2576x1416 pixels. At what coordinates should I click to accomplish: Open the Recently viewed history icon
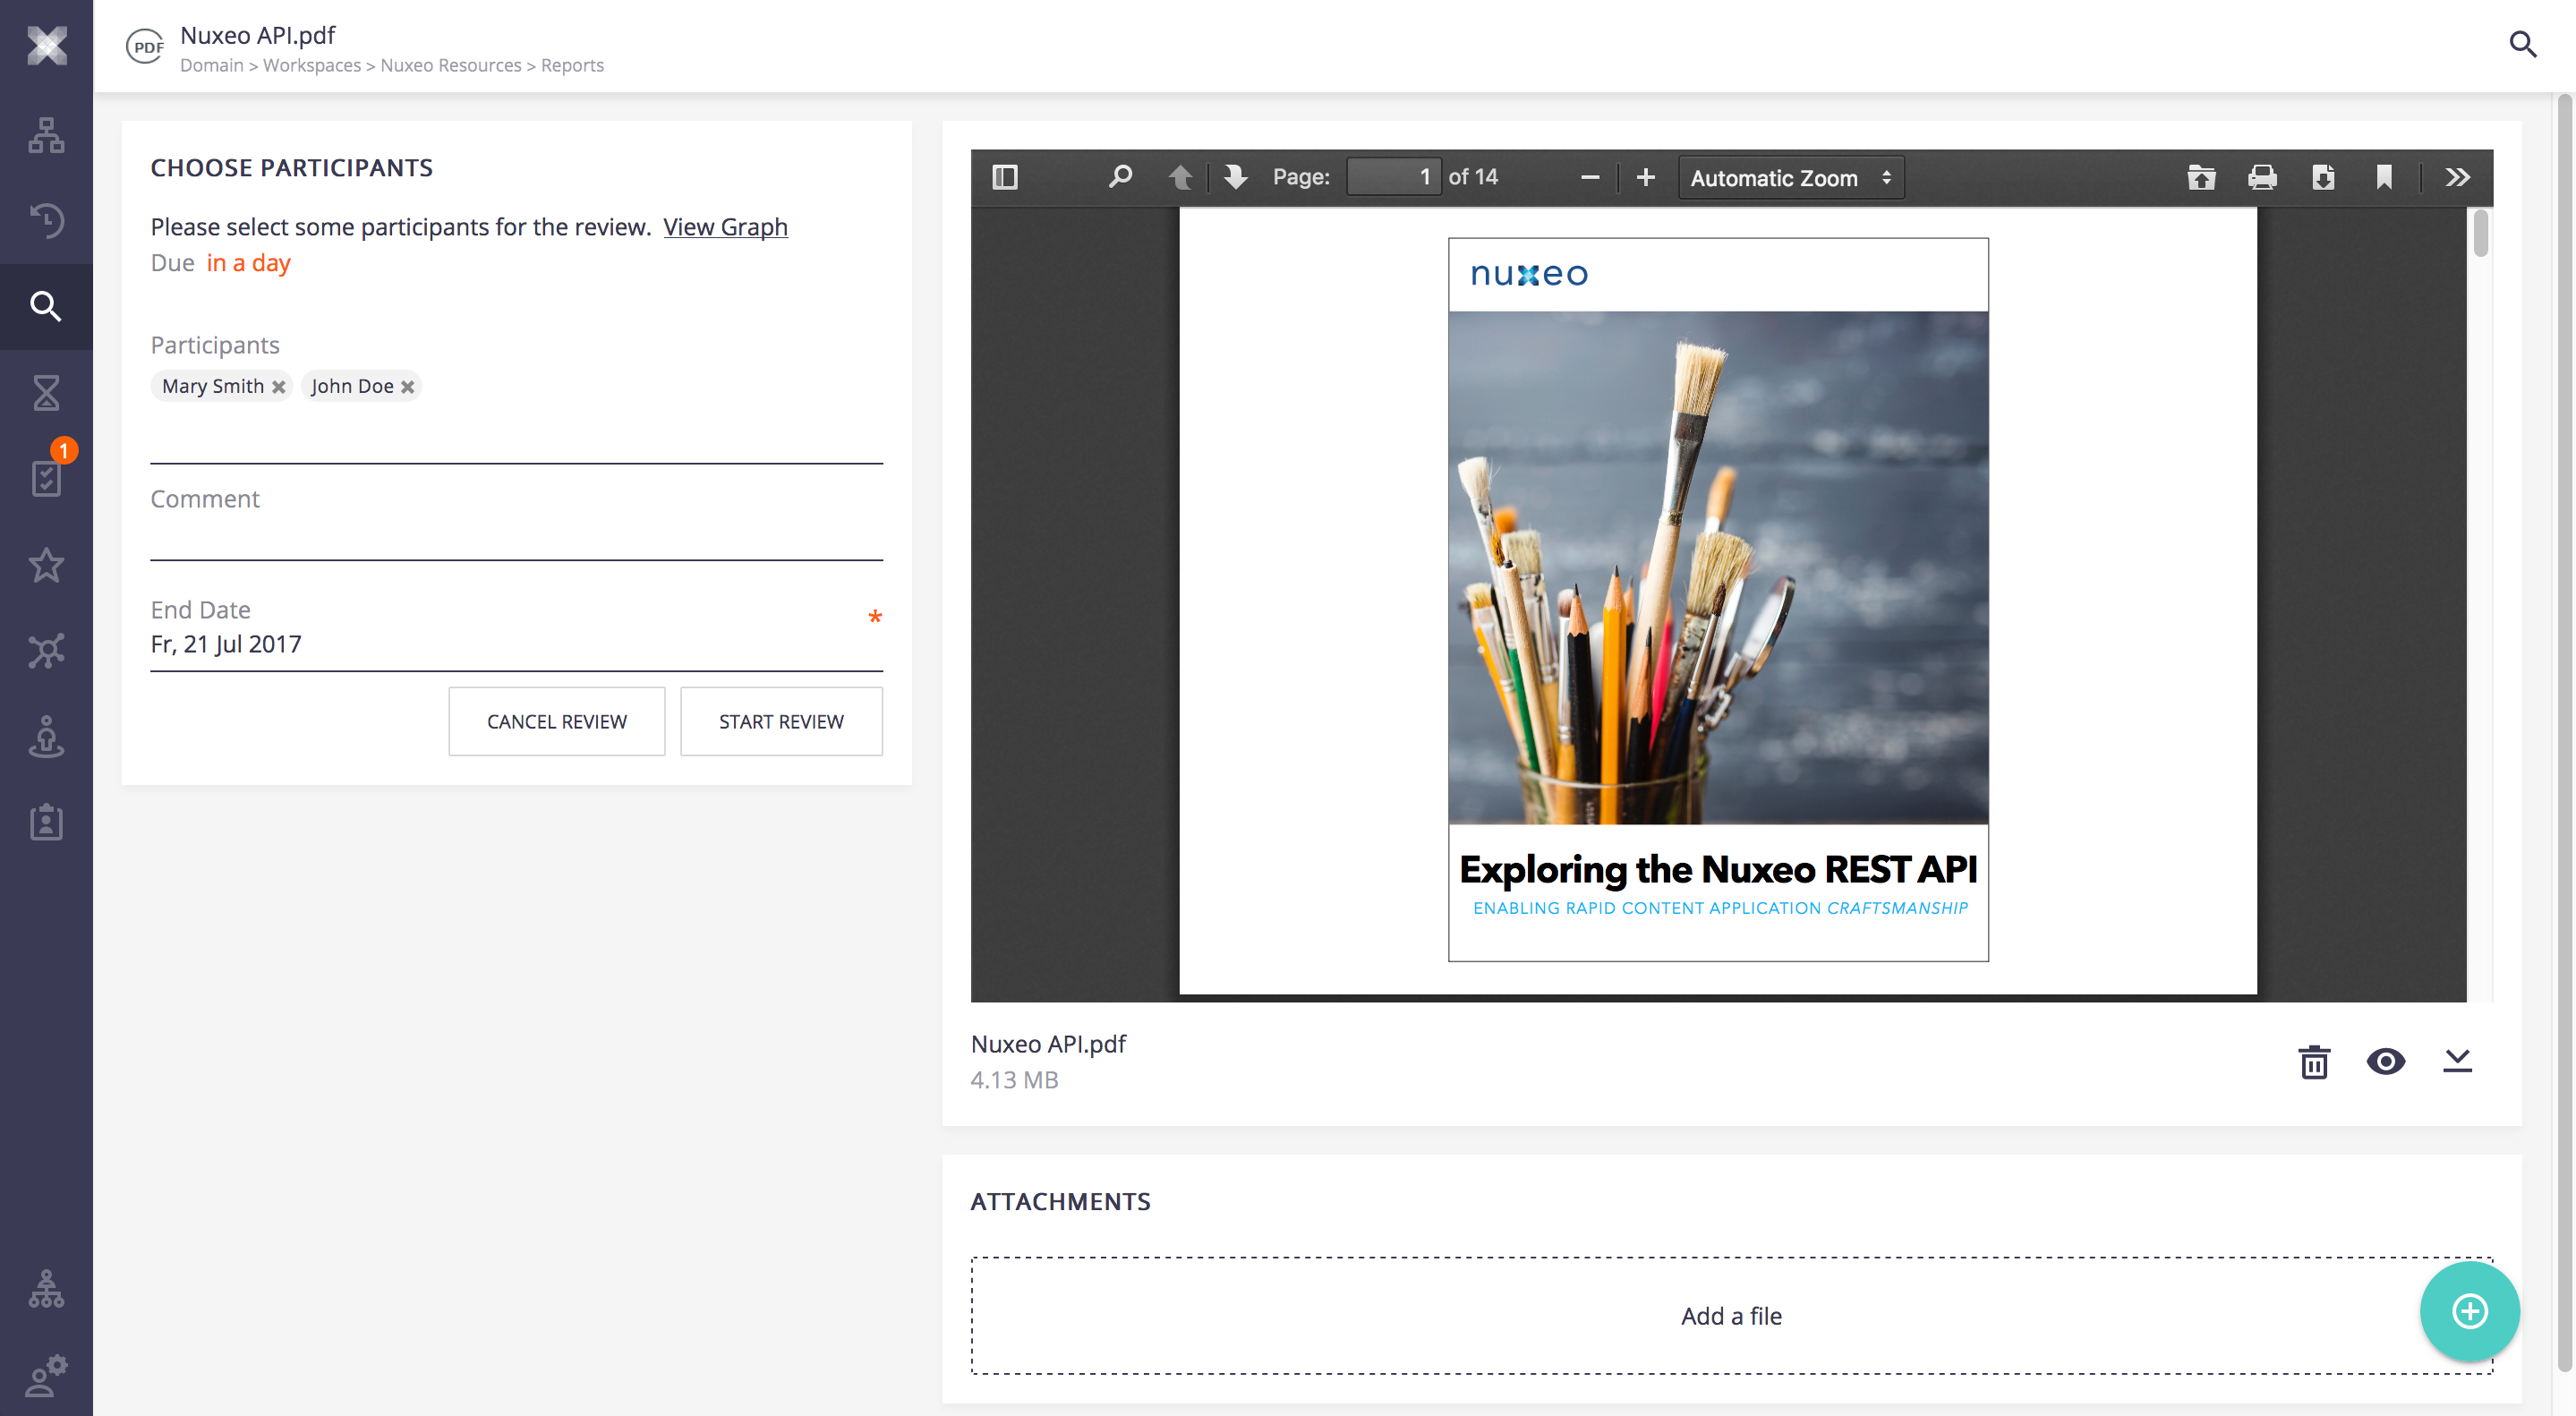[46, 220]
